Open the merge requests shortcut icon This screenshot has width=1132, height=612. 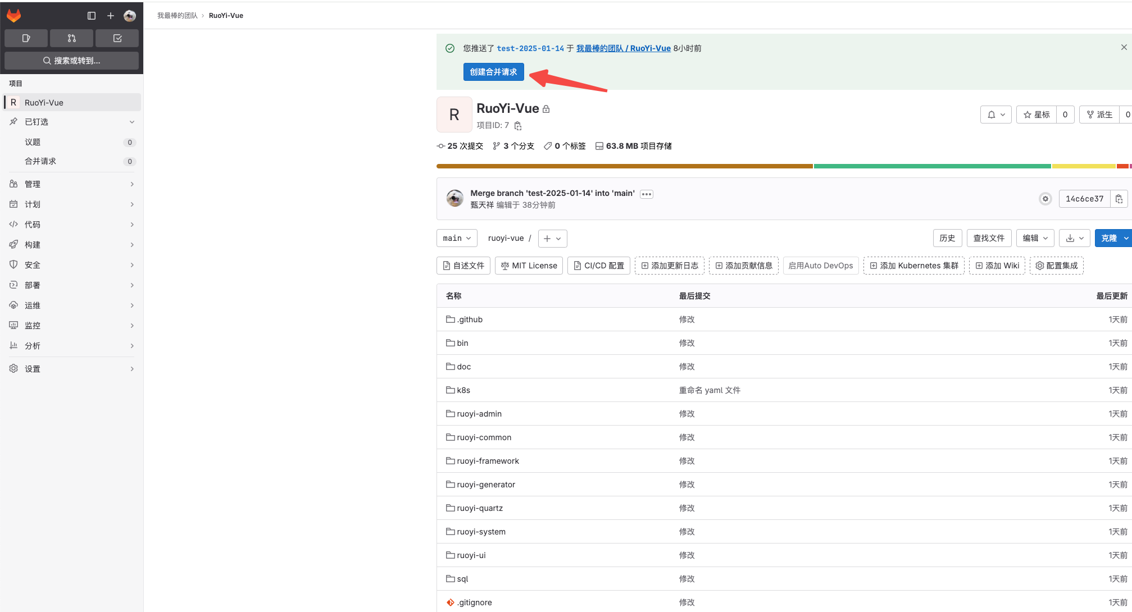click(71, 38)
